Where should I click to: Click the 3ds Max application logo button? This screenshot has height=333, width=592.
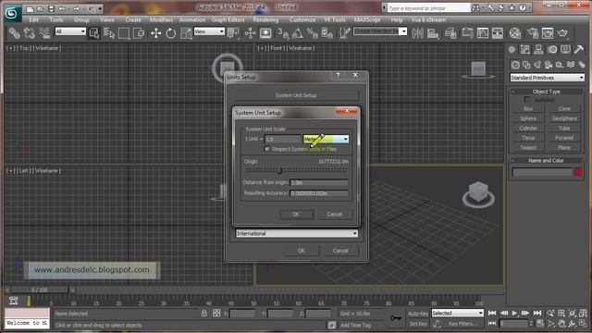(13, 14)
